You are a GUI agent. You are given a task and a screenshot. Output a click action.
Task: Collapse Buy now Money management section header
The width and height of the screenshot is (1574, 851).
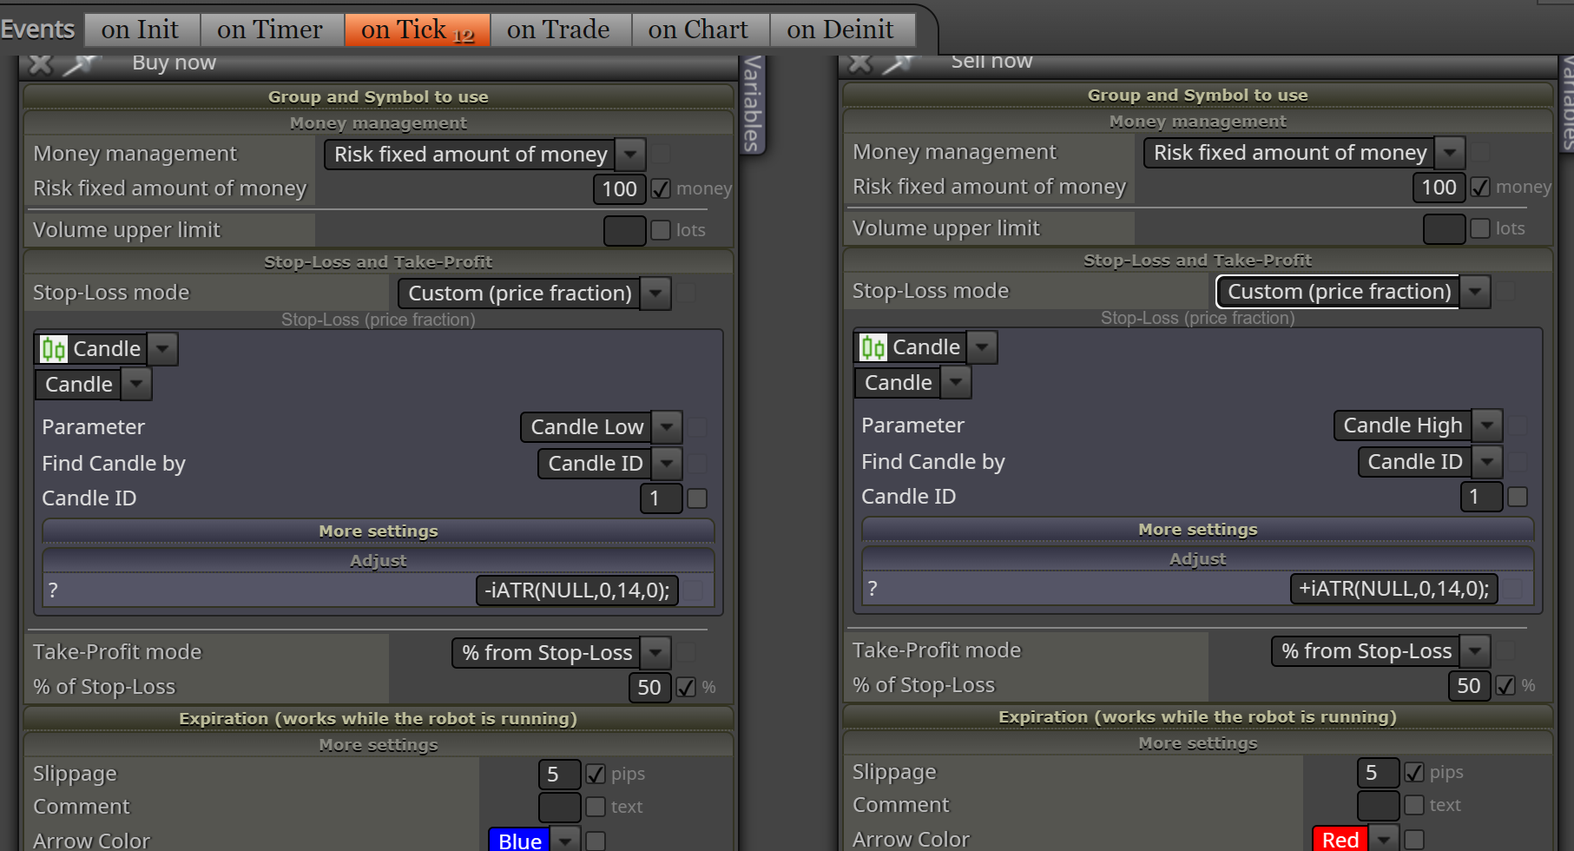click(x=379, y=123)
